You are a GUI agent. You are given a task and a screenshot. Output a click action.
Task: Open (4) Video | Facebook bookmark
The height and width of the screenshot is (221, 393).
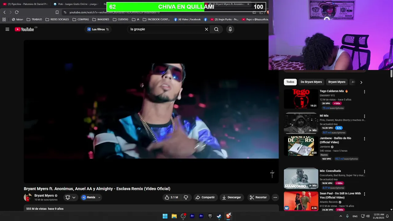(187, 19)
